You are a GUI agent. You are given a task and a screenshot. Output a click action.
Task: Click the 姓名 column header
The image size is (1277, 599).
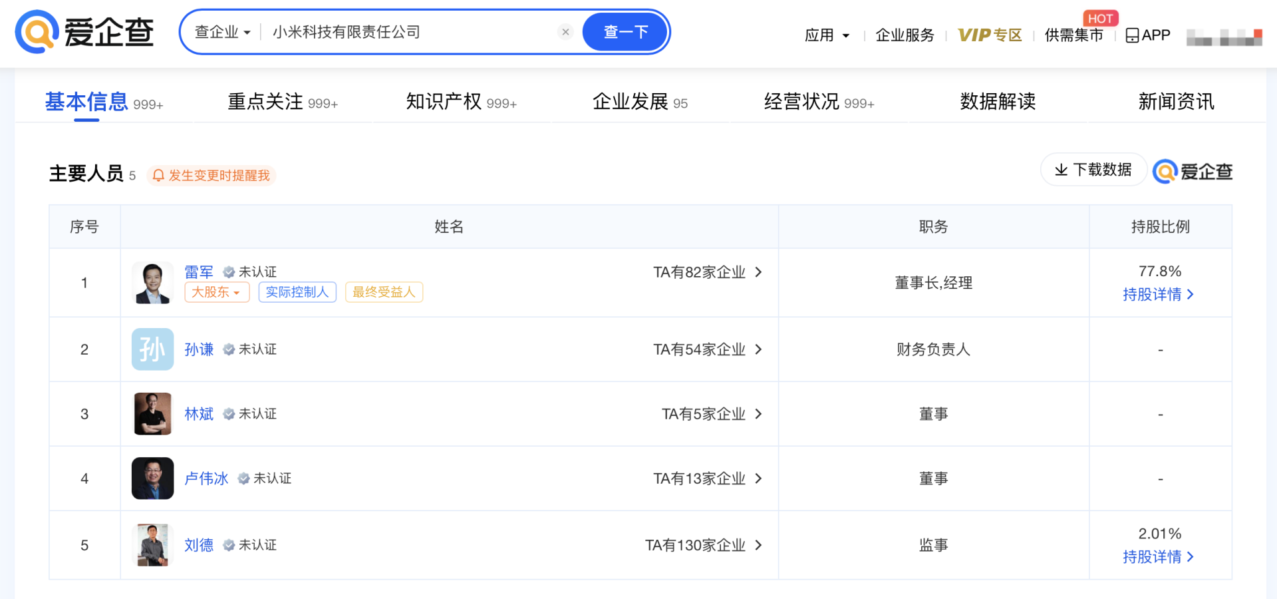point(449,227)
